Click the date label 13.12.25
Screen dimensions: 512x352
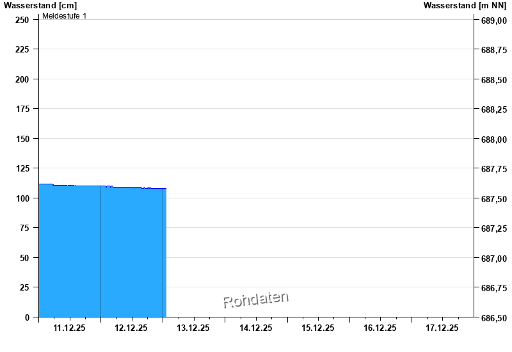pyautogui.click(x=193, y=328)
